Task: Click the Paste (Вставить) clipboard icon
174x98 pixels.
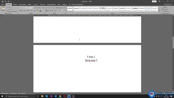Action: point(3,8)
